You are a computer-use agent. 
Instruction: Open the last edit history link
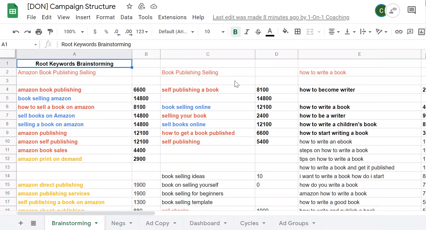point(281,17)
